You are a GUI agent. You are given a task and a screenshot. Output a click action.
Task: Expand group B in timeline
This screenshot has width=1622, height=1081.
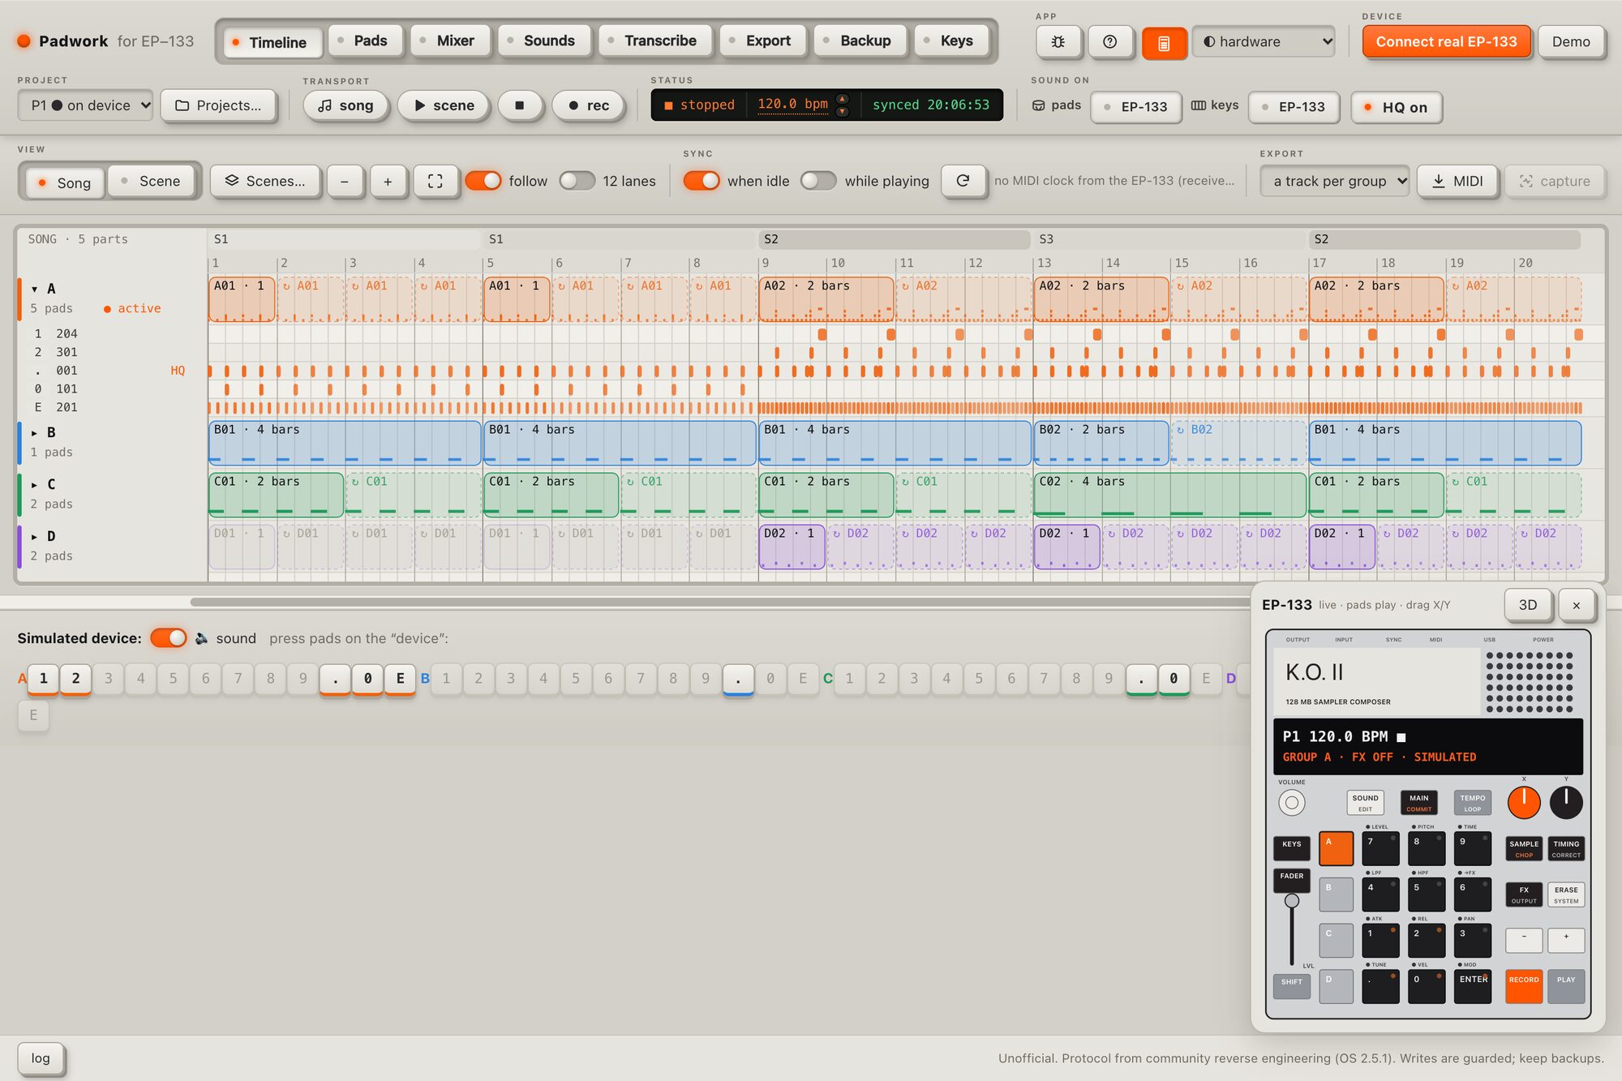[x=35, y=433]
